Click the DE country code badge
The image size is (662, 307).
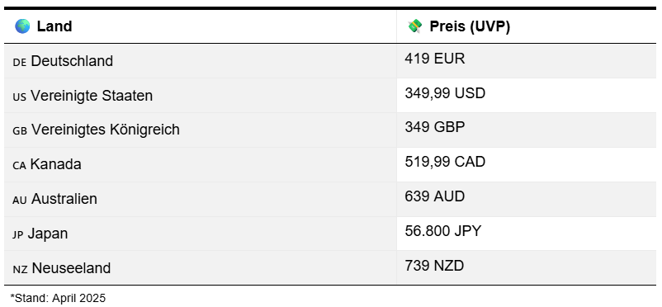[x=20, y=62]
